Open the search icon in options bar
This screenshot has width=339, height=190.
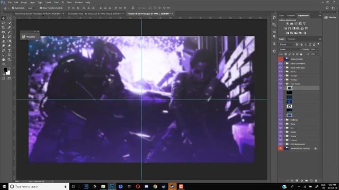coord(327,8)
